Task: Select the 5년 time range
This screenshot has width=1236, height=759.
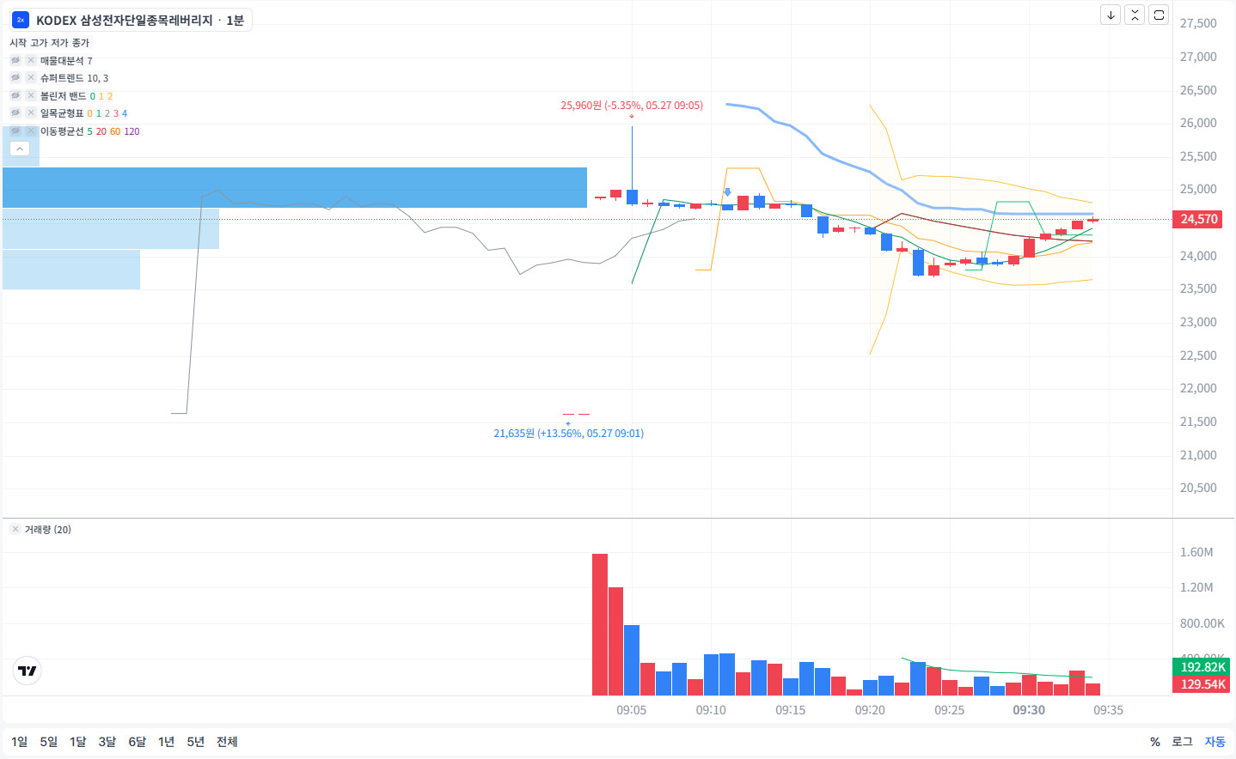Action: (x=196, y=742)
